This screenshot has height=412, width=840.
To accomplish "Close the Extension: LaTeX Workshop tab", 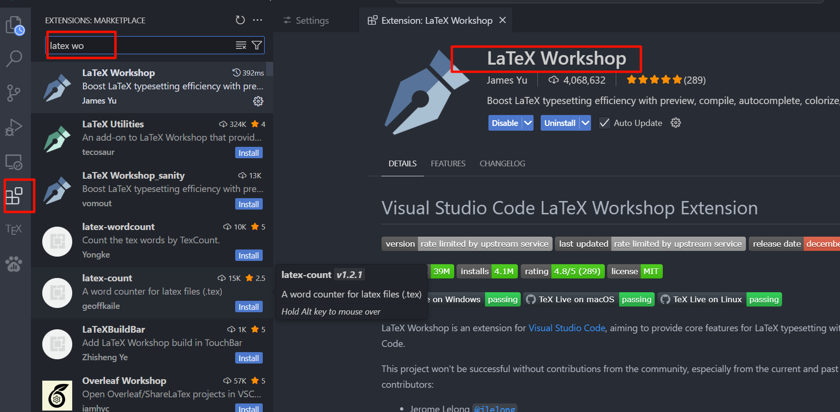I will (503, 20).
